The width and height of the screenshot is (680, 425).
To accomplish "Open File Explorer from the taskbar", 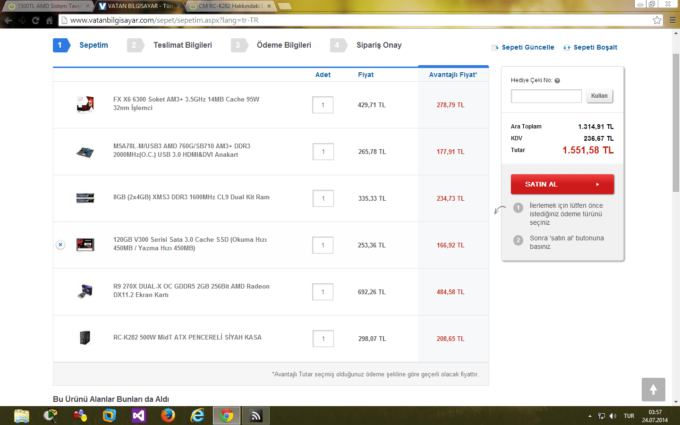I will [22, 416].
